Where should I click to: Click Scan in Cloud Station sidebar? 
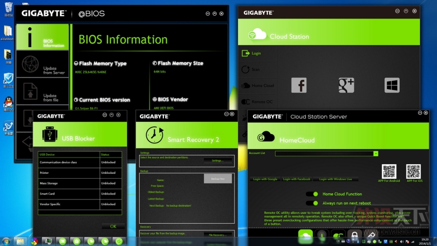257,70
